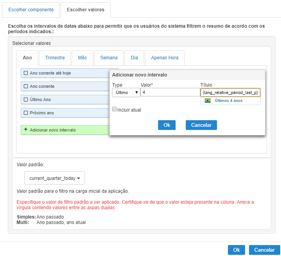The height and width of the screenshot is (256, 281).
Task: Click the Últimos 4 anos translation link
Action: click(228, 101)
